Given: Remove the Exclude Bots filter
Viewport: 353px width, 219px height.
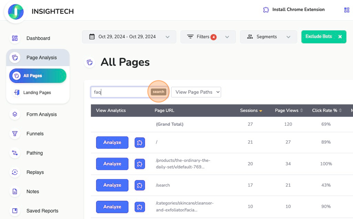Looking at the screenshot, I should (x=340, y=37).
